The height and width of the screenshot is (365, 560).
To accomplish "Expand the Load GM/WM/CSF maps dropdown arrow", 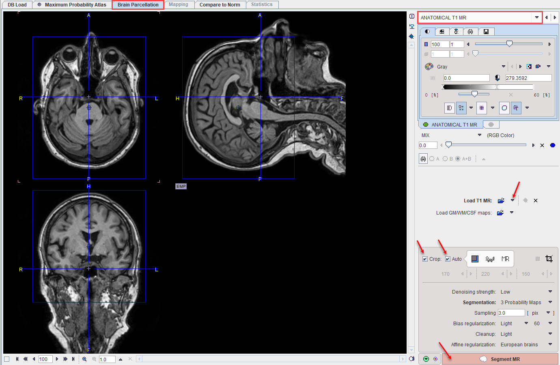I will [512, 213].
